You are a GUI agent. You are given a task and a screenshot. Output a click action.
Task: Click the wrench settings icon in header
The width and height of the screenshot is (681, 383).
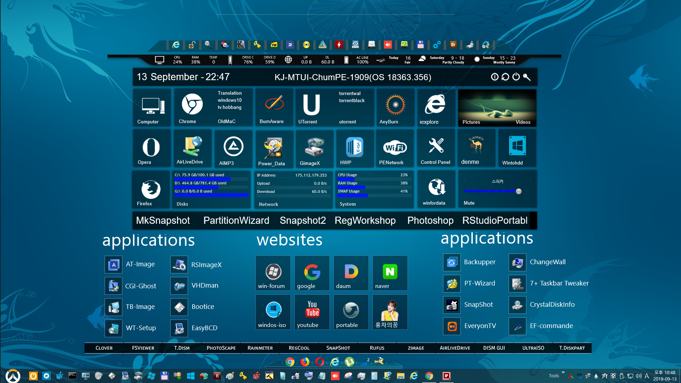coord(527,77)
